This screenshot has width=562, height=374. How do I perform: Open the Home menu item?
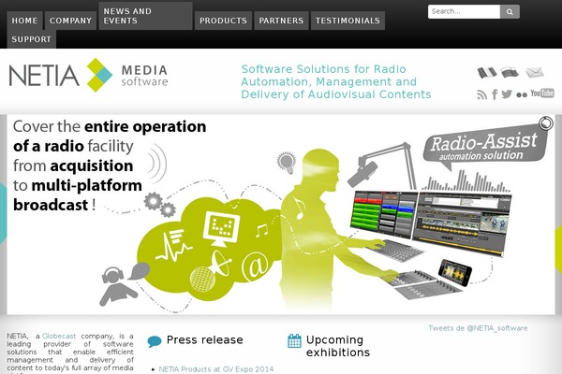pos(24,21)
